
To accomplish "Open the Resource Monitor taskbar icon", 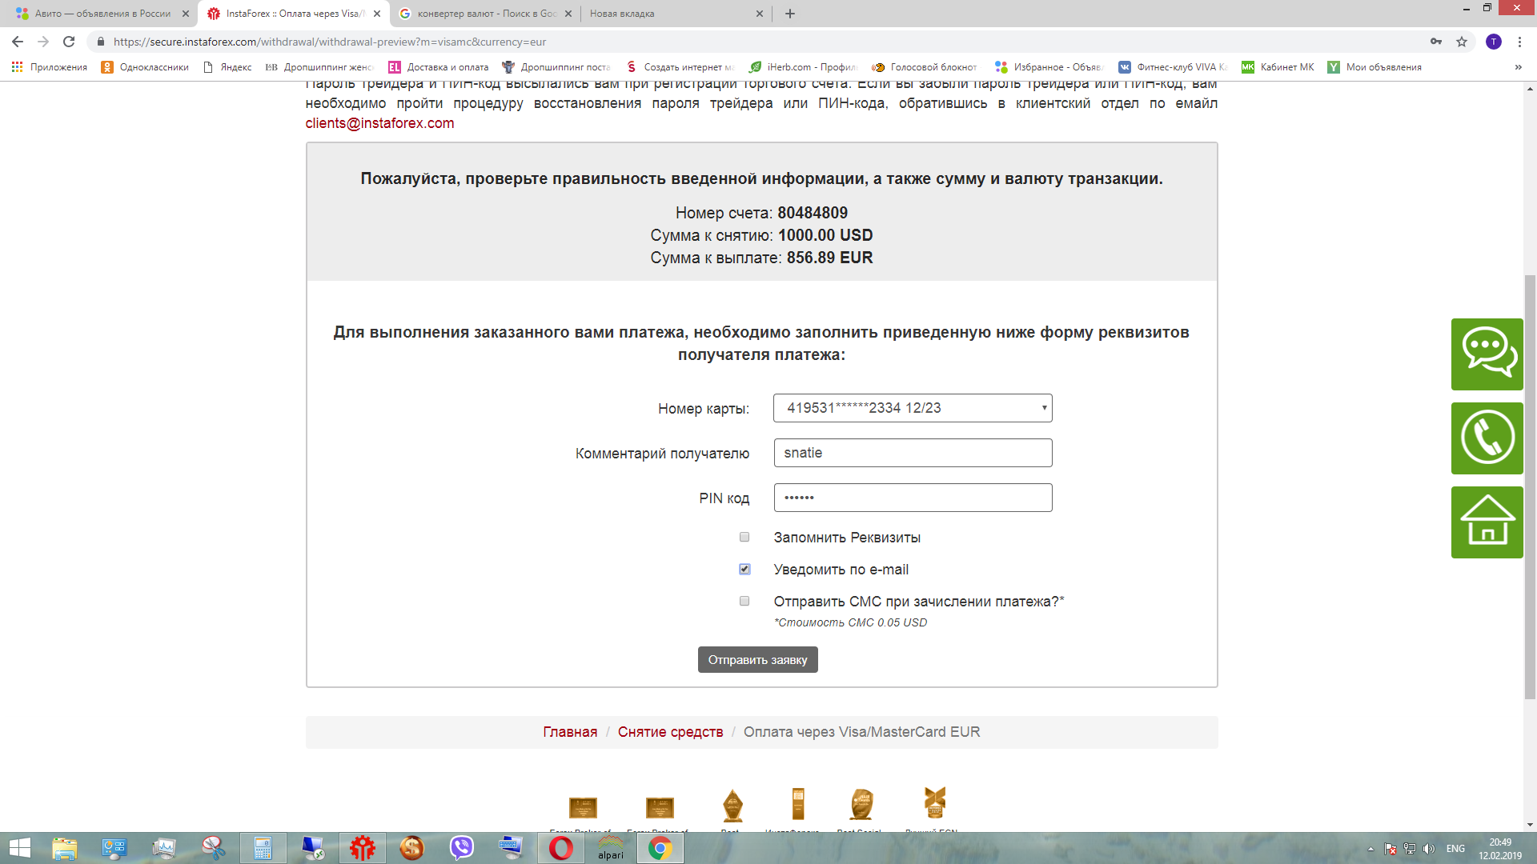I will click(x=163, y=848).
